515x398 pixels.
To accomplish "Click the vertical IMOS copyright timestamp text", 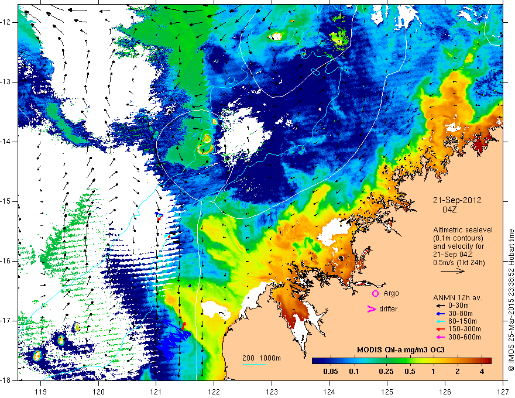I will [x=511, y=301].
